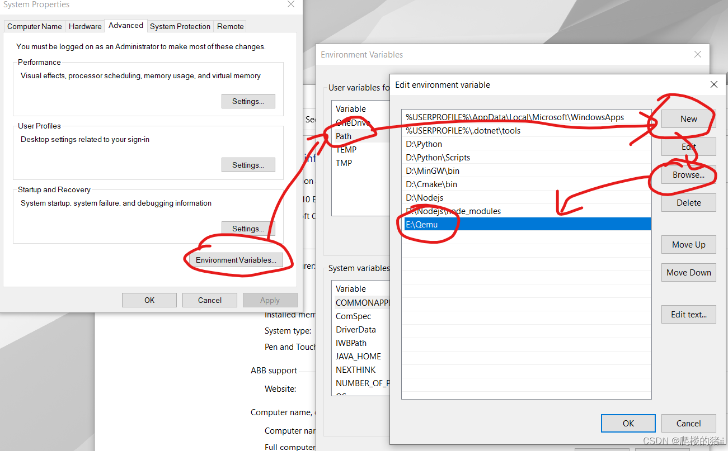
Task: Select the TMP user variable
Action: pos(360,163)
